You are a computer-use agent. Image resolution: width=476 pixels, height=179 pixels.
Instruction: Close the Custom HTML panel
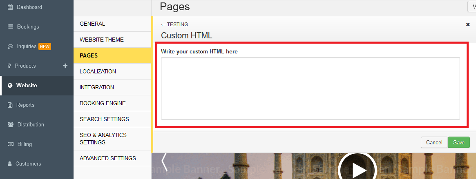(468, 24)
